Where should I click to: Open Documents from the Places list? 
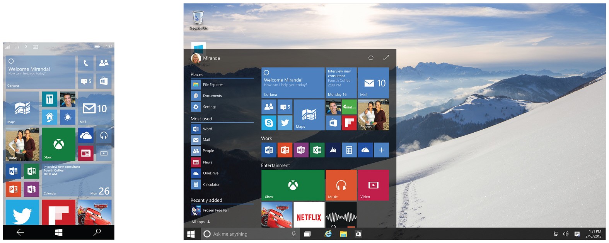click(222, 96)
